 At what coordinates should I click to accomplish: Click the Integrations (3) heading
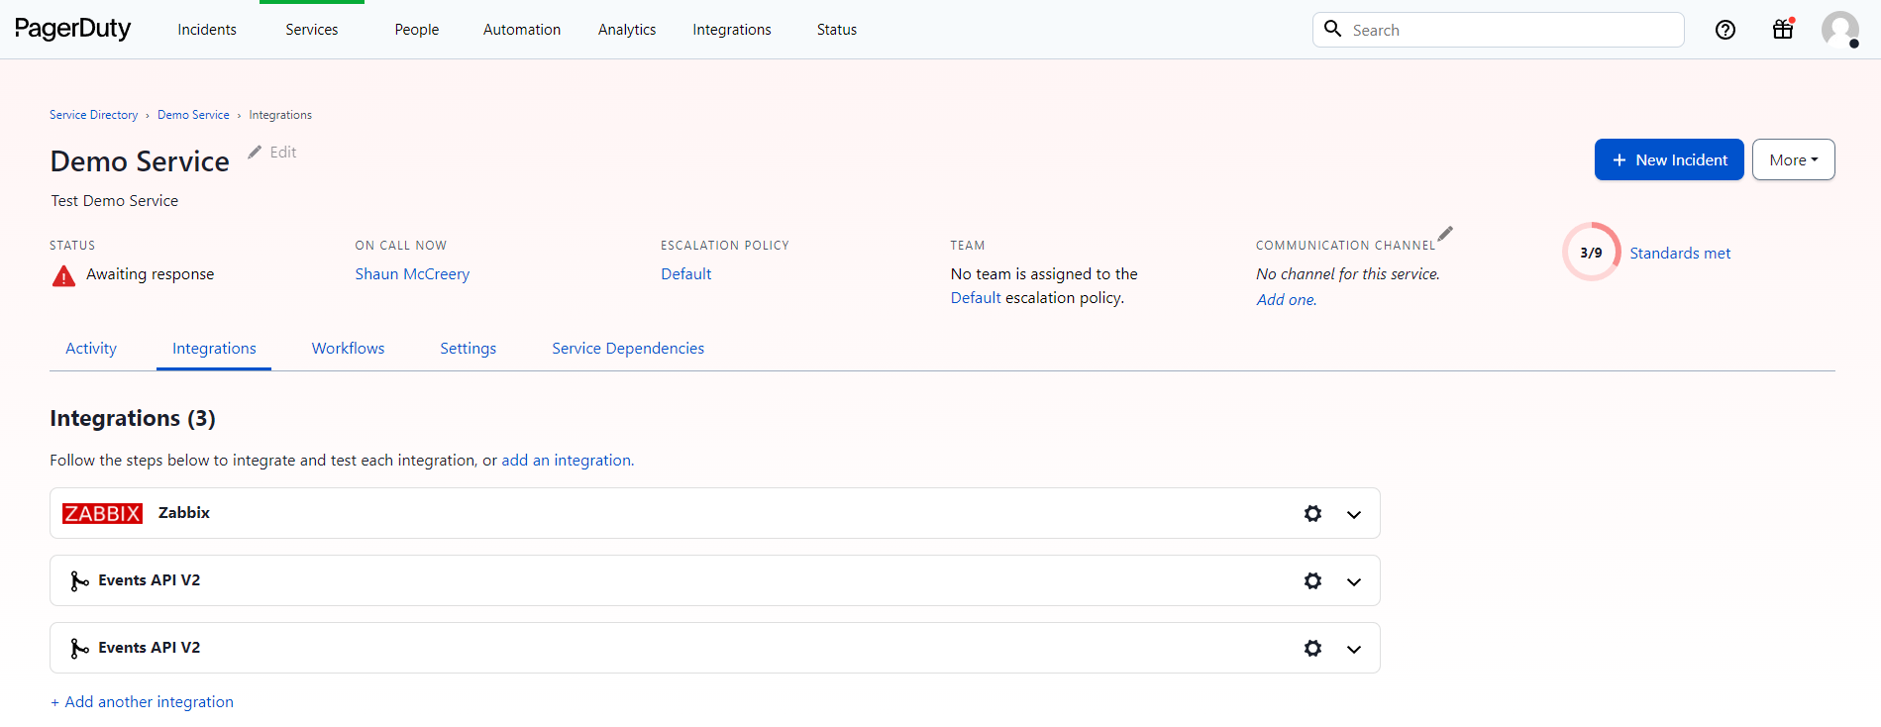point(133,418)
